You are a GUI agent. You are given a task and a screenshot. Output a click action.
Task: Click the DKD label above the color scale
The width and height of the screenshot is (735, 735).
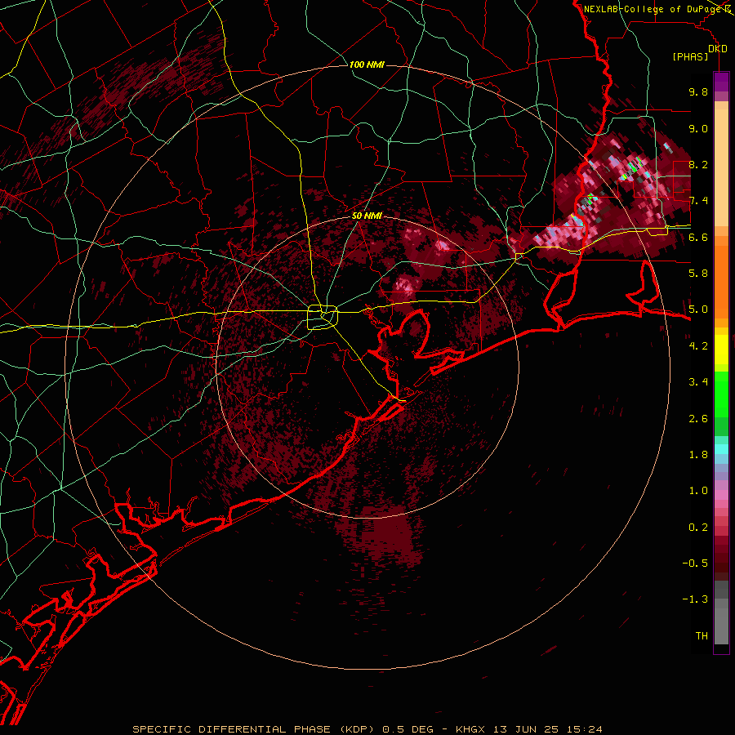click(718, 49)
